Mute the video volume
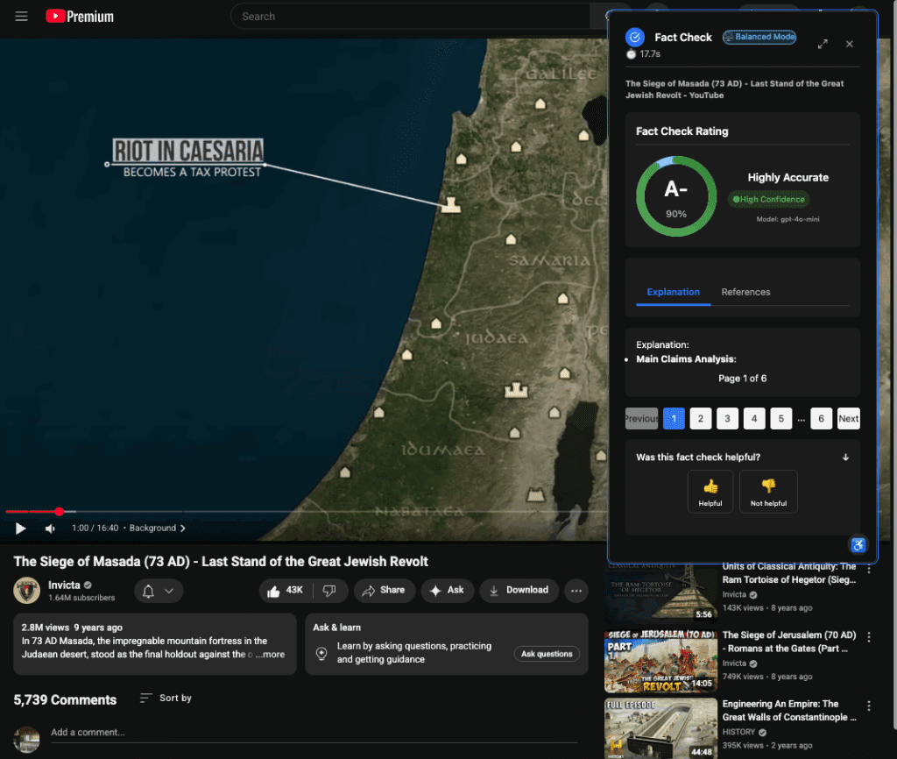Screen dimensions: 897x759 50,528
